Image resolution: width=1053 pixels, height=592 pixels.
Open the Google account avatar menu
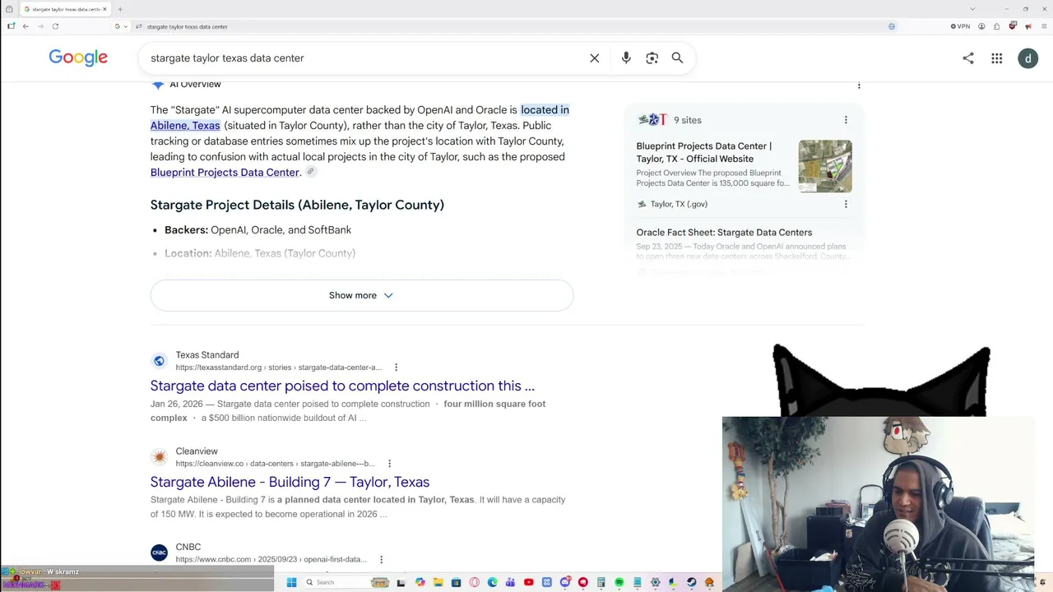(x=1027, y=58)
